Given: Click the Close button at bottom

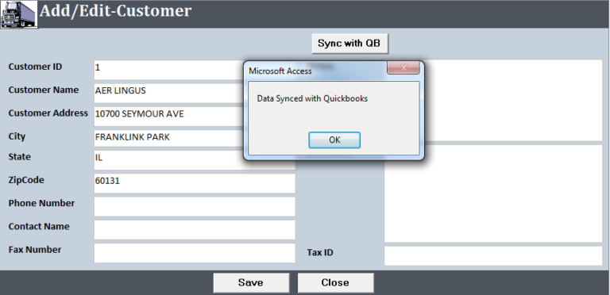Looking at the screenshot, I should 336,283.
